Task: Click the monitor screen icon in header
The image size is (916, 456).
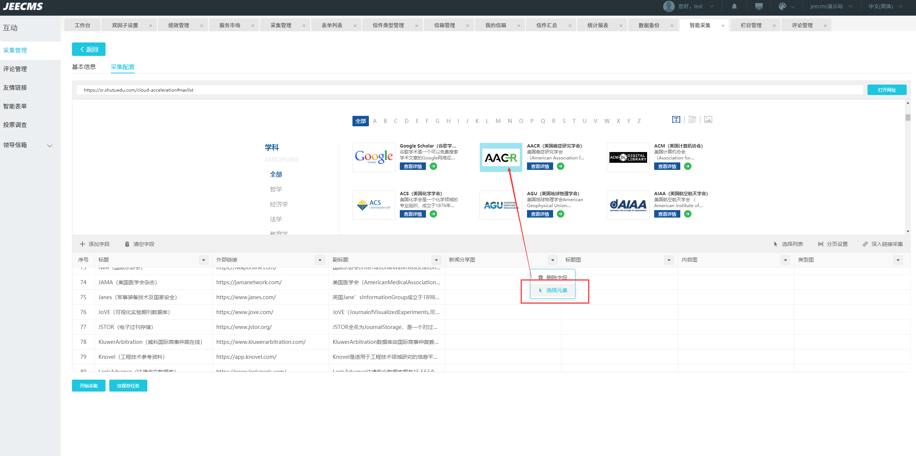Action: [759, 6]
